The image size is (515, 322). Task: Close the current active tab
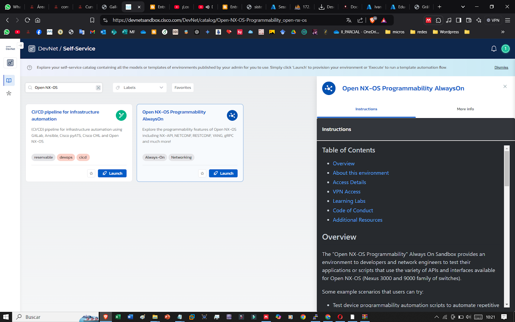(139, 7)
